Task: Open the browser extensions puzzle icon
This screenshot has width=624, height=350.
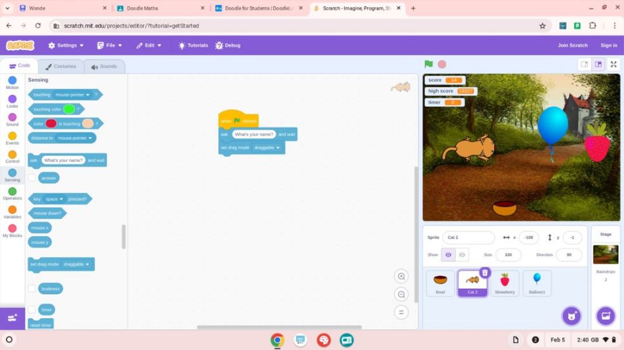Action: (x=593, y=25)
